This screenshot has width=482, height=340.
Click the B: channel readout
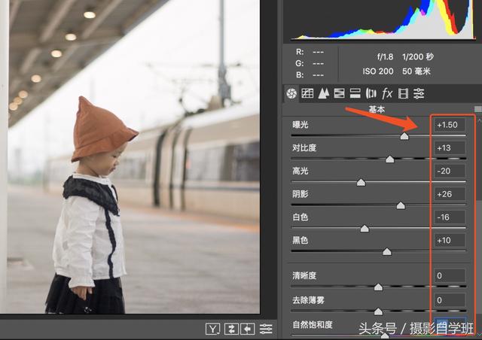(310, 74)
